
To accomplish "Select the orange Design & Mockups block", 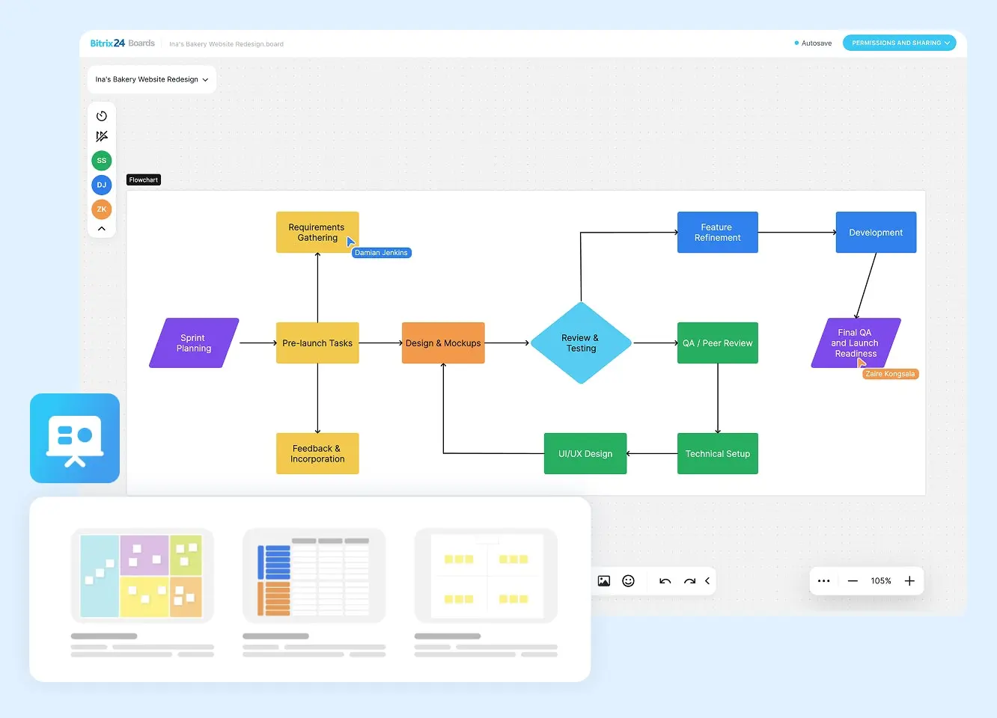I will coord(443,343).
